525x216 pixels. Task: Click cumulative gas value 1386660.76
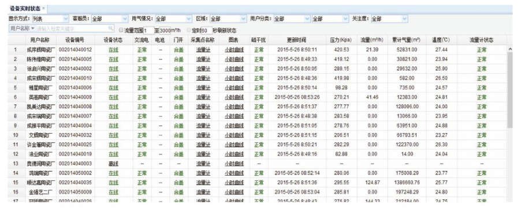point(407,183)
